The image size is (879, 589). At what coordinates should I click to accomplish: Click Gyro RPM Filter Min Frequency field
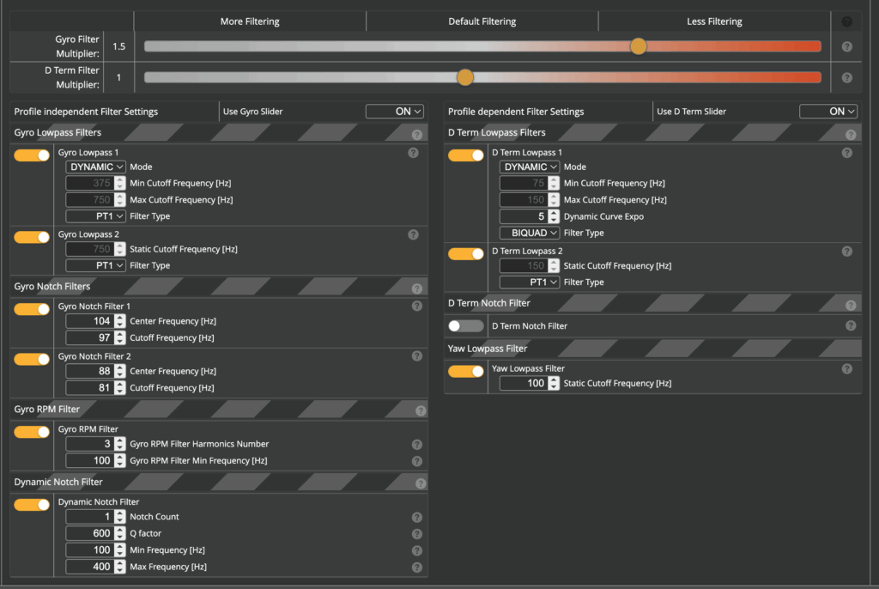pyautogui.click(x=95, y=460)
